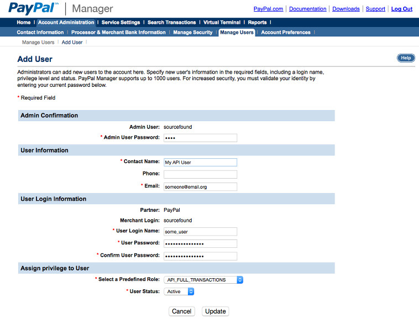Go to the Reports tab

[257, 23]
